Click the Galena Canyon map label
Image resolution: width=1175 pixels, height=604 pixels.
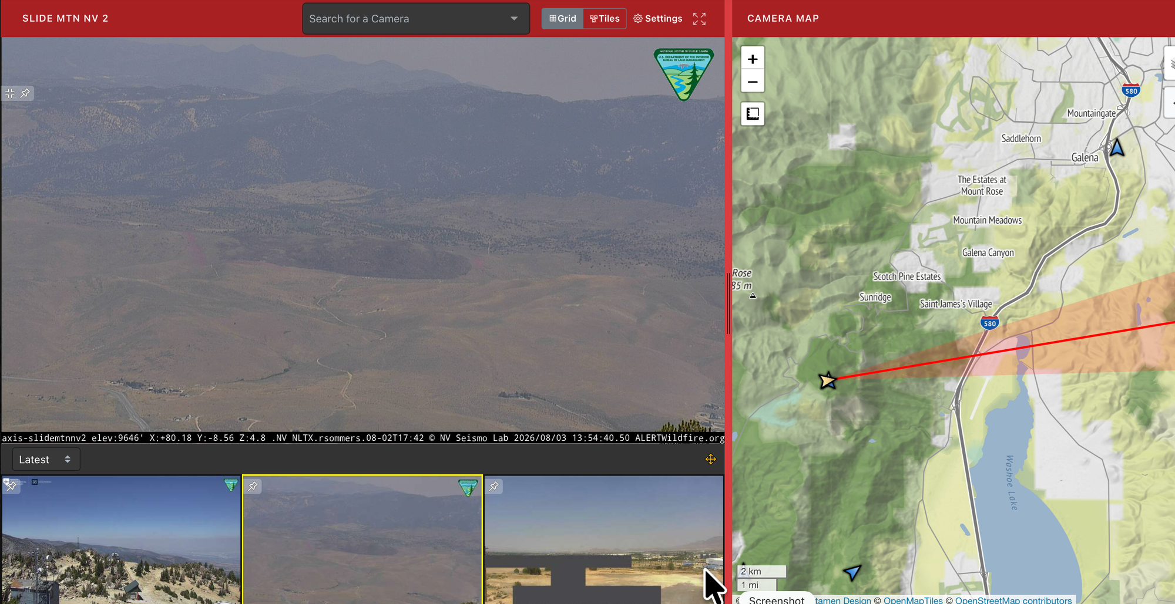point(988,252)
